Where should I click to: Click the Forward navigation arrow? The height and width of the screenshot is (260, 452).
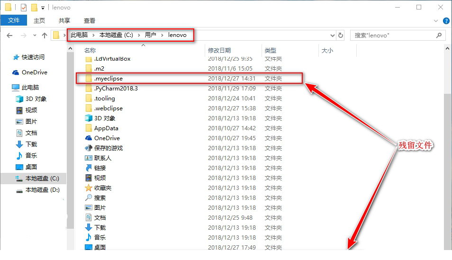tap(24, 36)
